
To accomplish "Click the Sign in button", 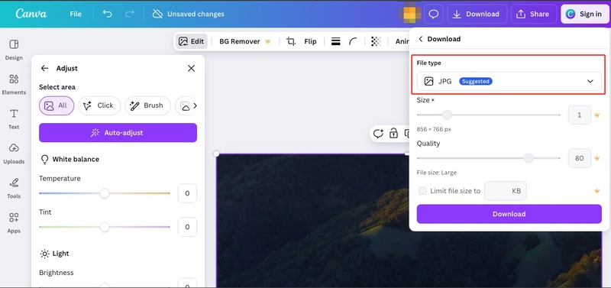I will (584, 14).
